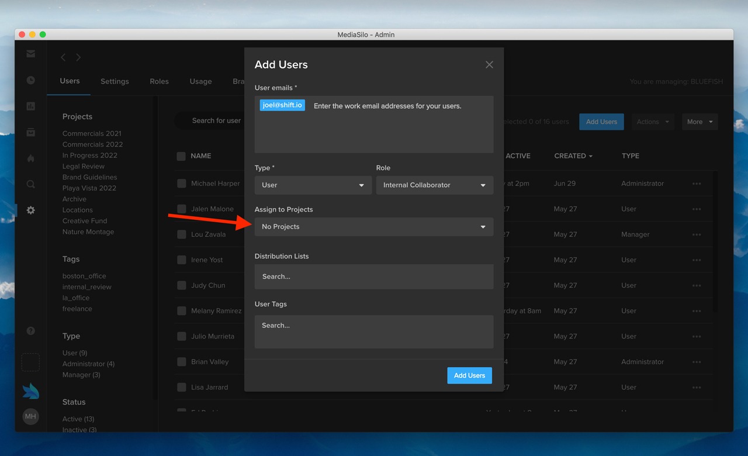
Task: Click the flame icon in left sidebar
Action: click(x=30, y=158)
